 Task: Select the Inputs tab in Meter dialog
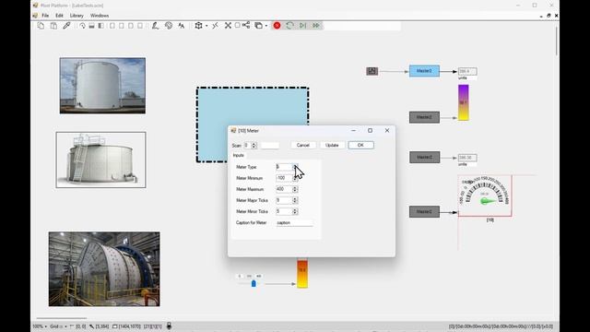(x=238, y=155)
